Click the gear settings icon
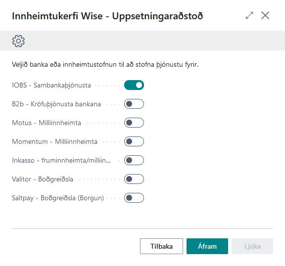 18,41
